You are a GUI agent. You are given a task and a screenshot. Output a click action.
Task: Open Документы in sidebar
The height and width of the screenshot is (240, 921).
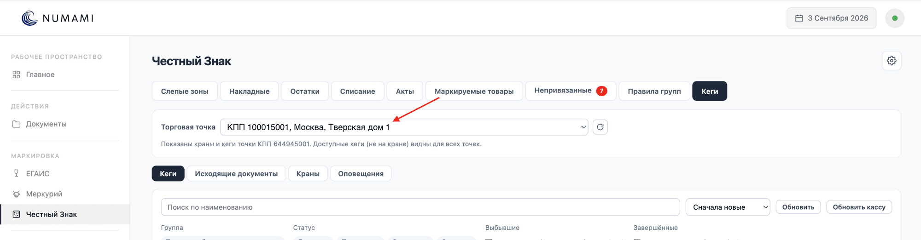[64, 124]
